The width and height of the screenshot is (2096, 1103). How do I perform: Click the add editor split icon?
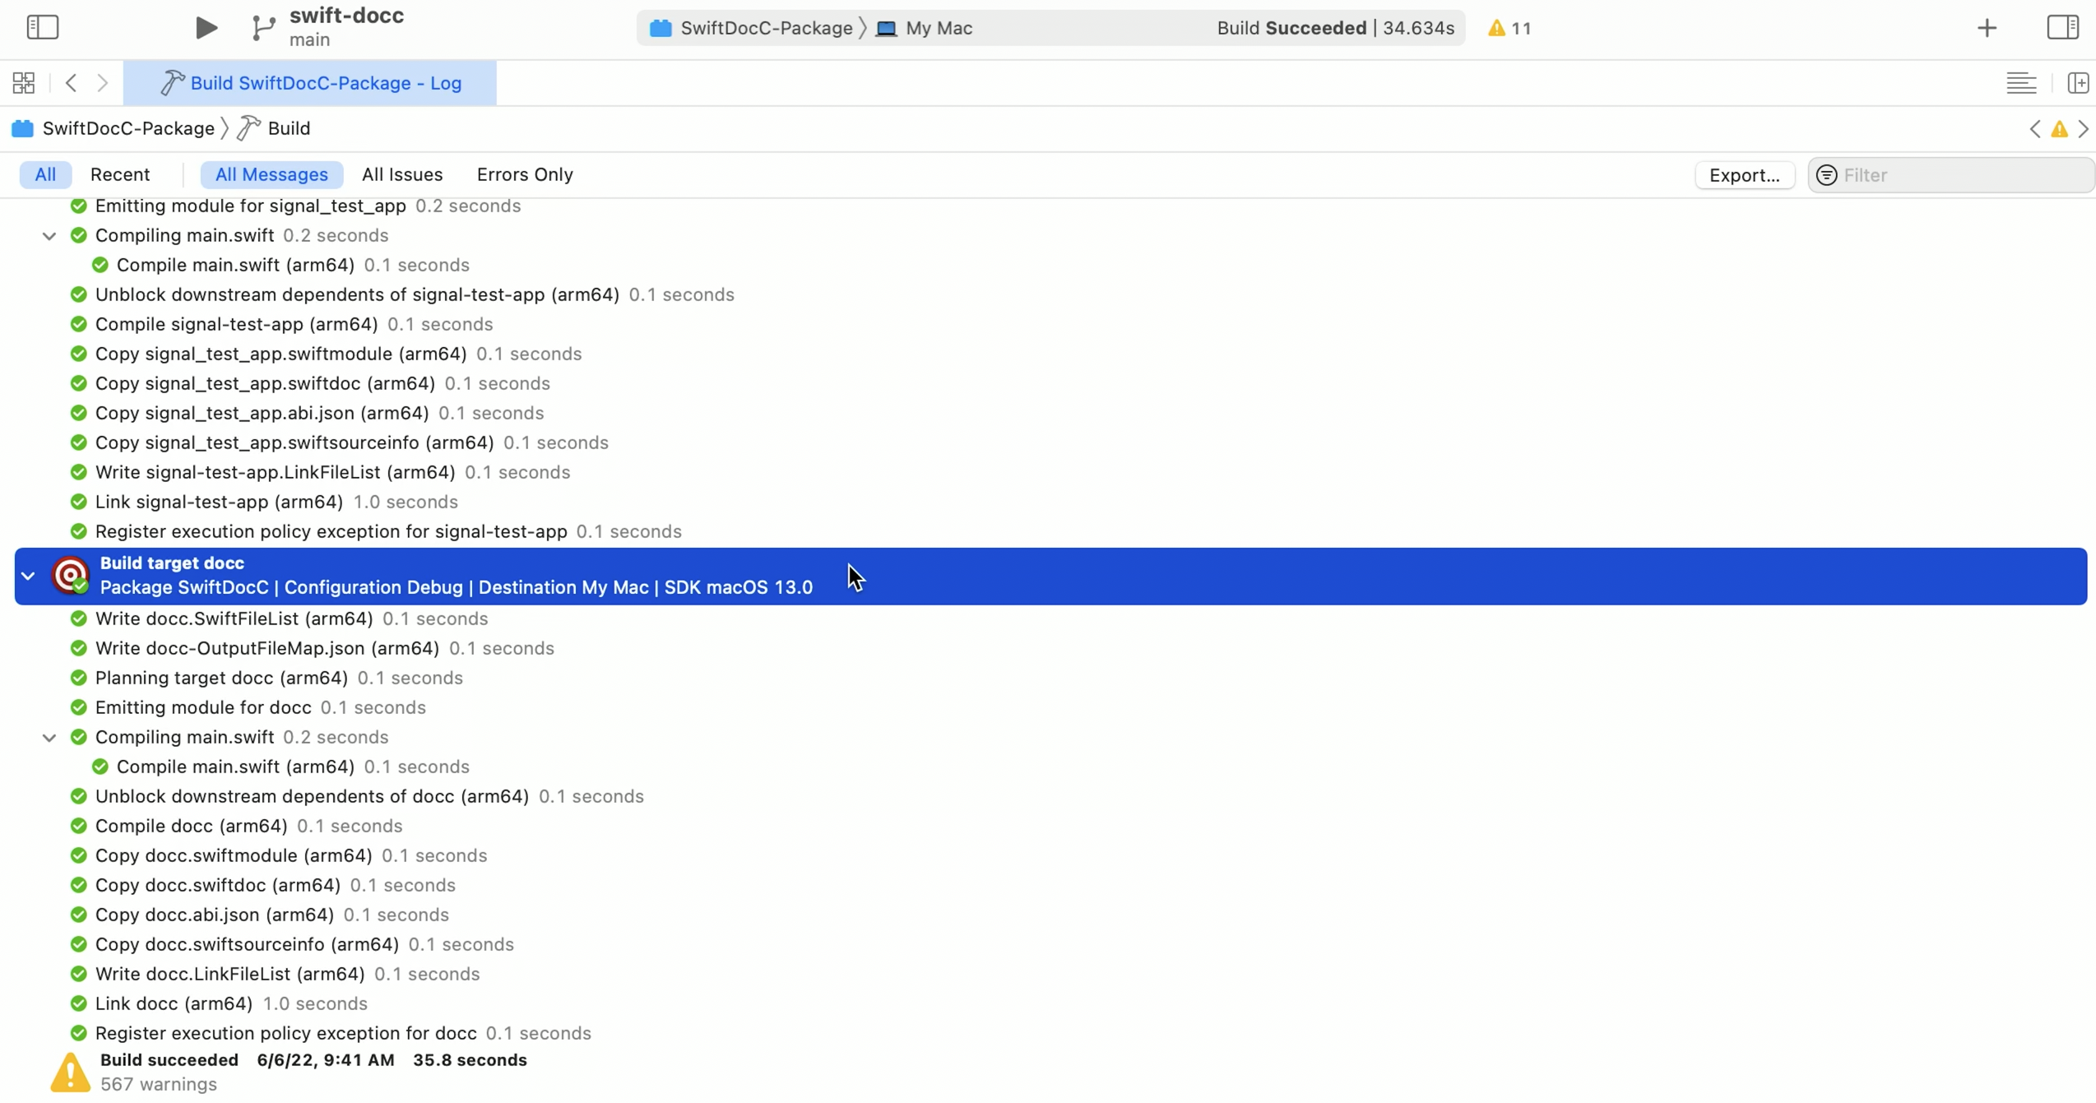pyautogui.click(x=2077, y=83)
